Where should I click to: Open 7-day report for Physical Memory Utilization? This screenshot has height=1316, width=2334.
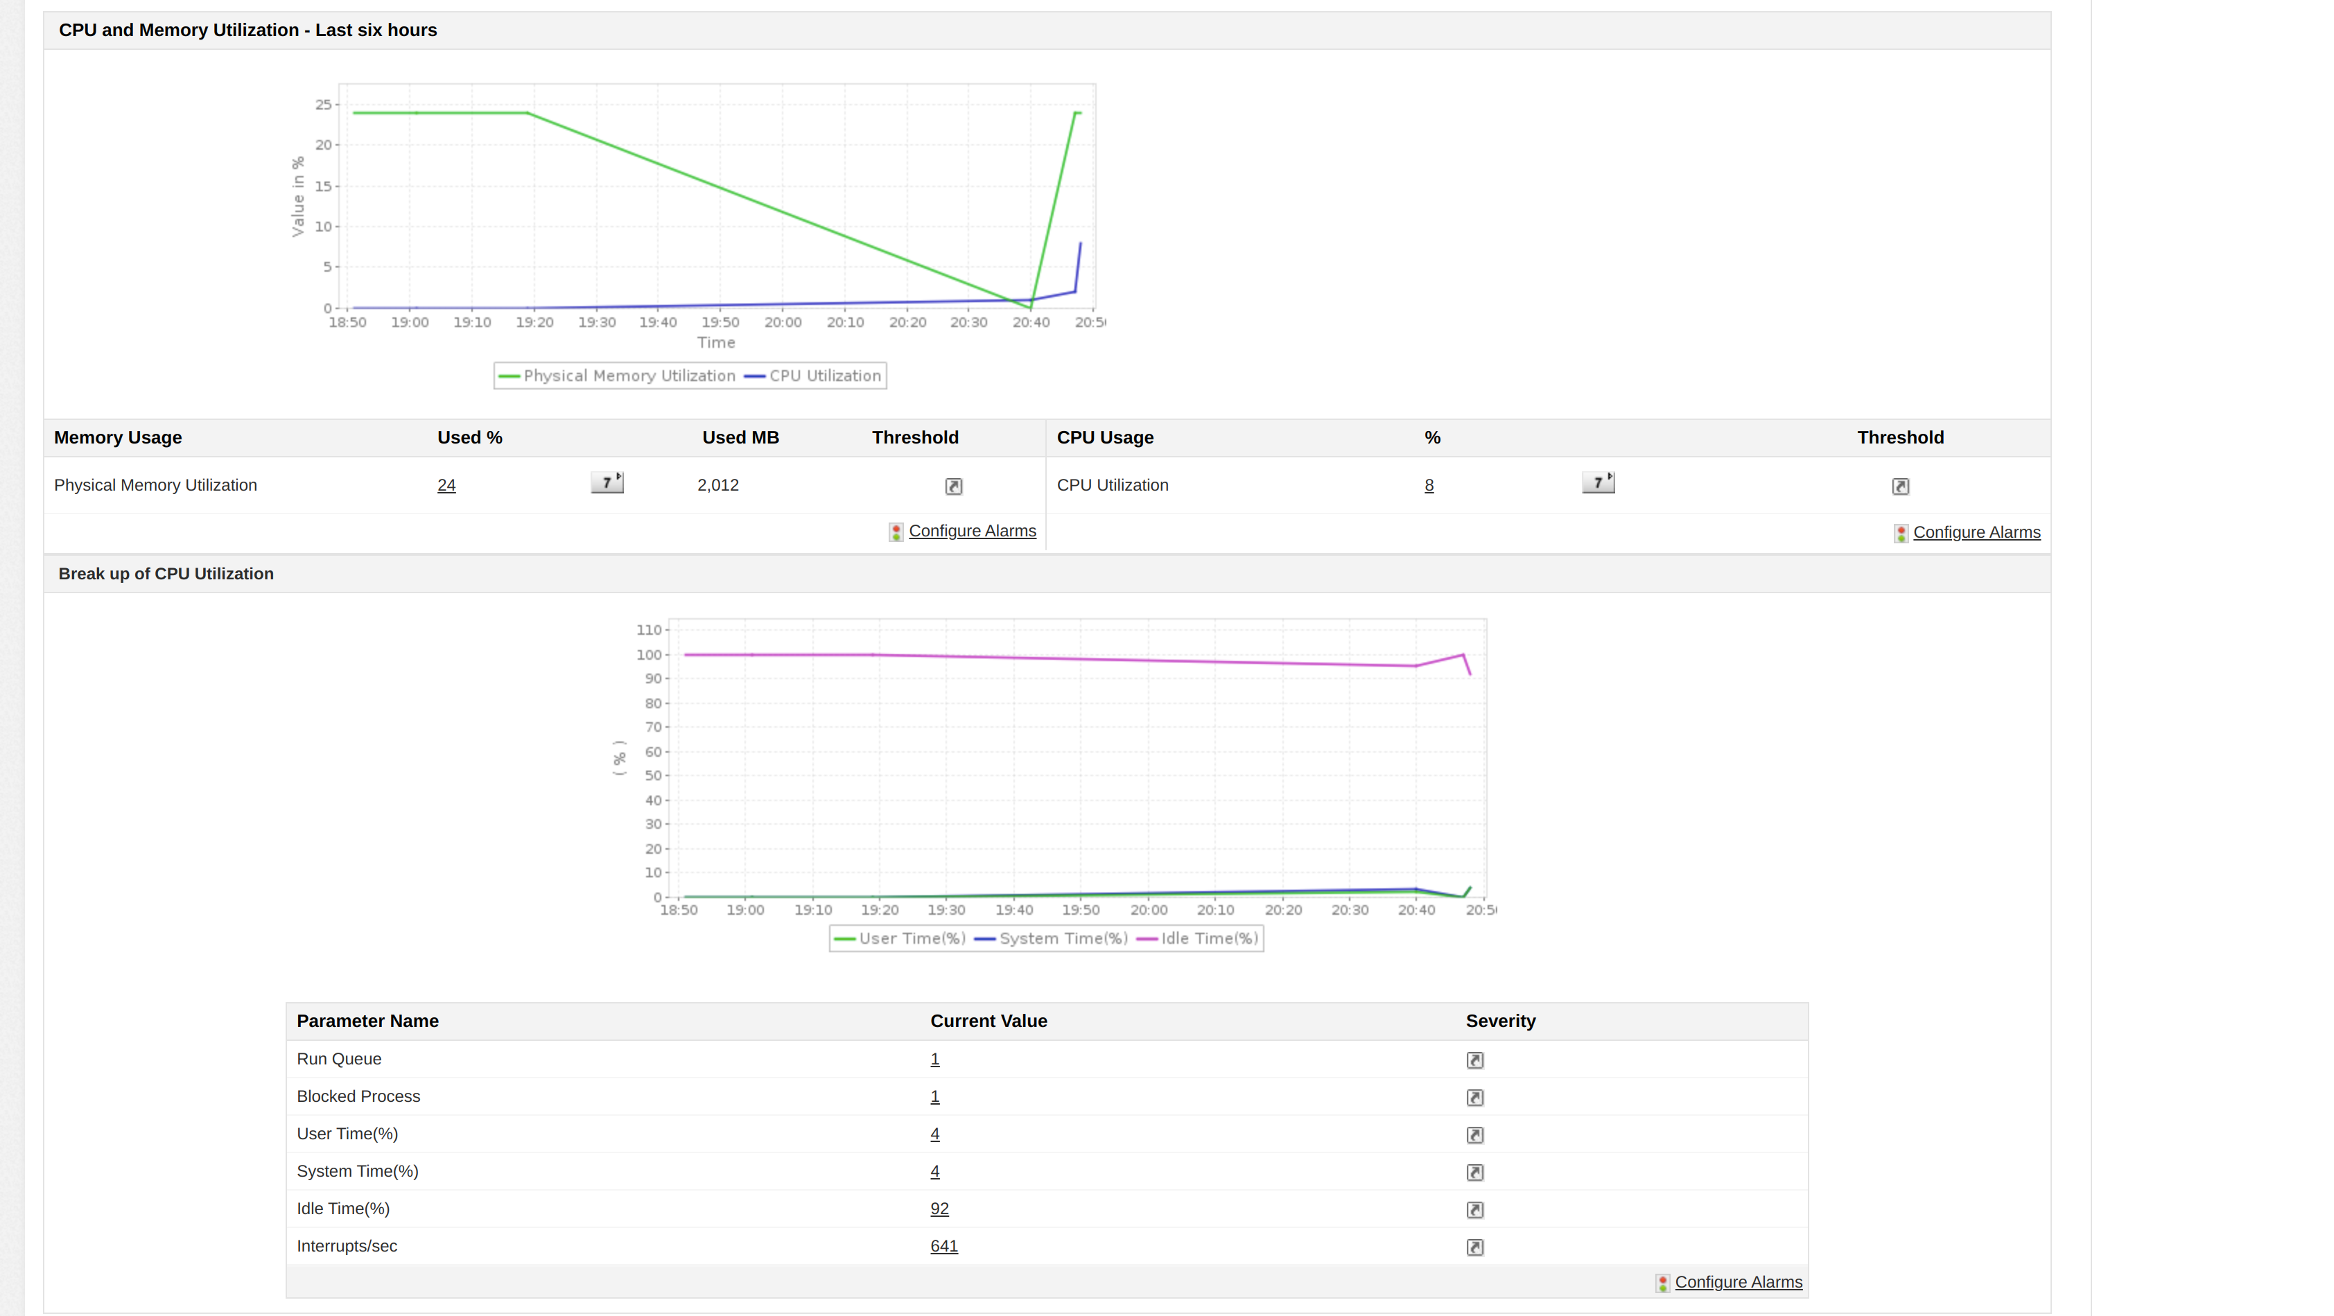tap(607, 483)
